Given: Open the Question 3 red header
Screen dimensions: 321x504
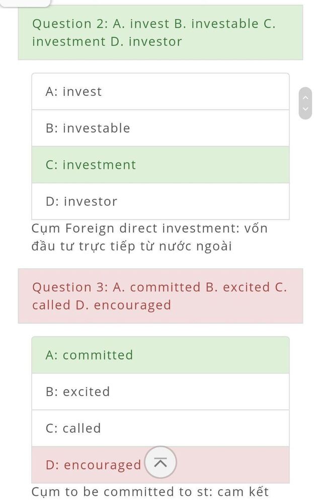Looking at the screenshot, I should pyautogui.click(x=160, y=296).
